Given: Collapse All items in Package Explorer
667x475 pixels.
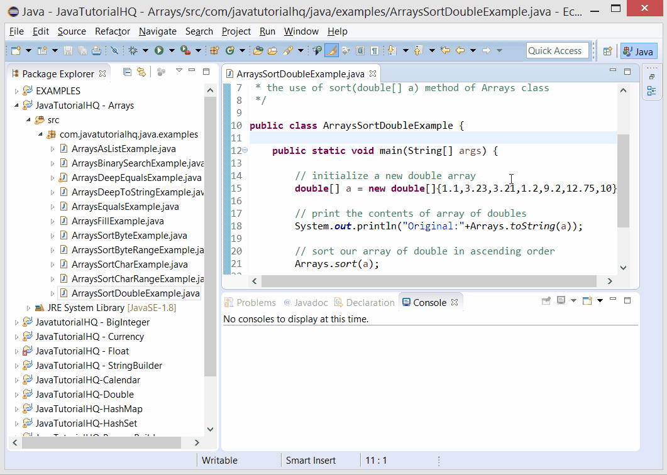Looking at the screenshot, I should 128,72.
